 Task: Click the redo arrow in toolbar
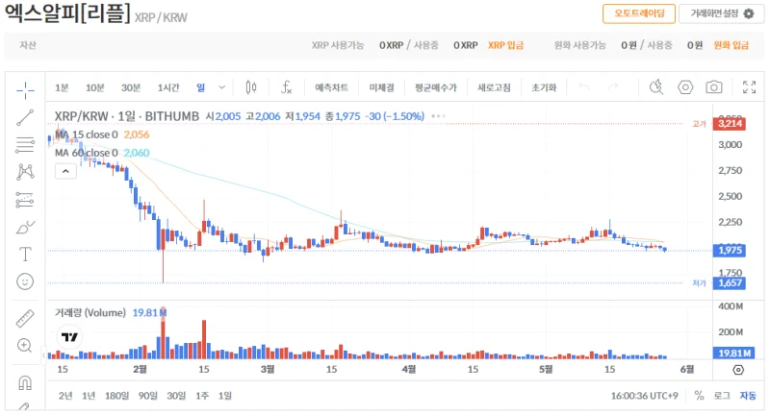click(x=613, y=87)
